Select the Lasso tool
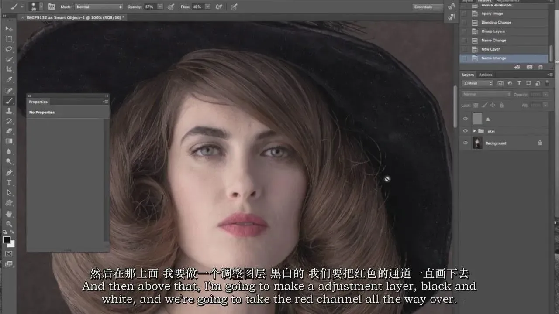Screen dimensions: 559x314 (9, 49)
